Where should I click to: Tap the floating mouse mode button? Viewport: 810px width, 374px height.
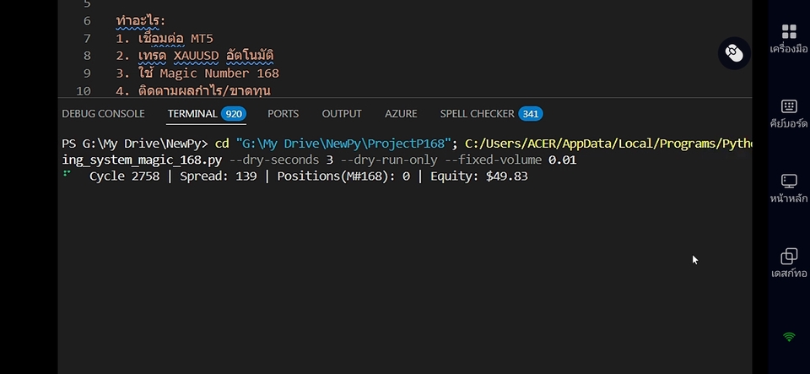pyautogui.click(x=734, y=53)
